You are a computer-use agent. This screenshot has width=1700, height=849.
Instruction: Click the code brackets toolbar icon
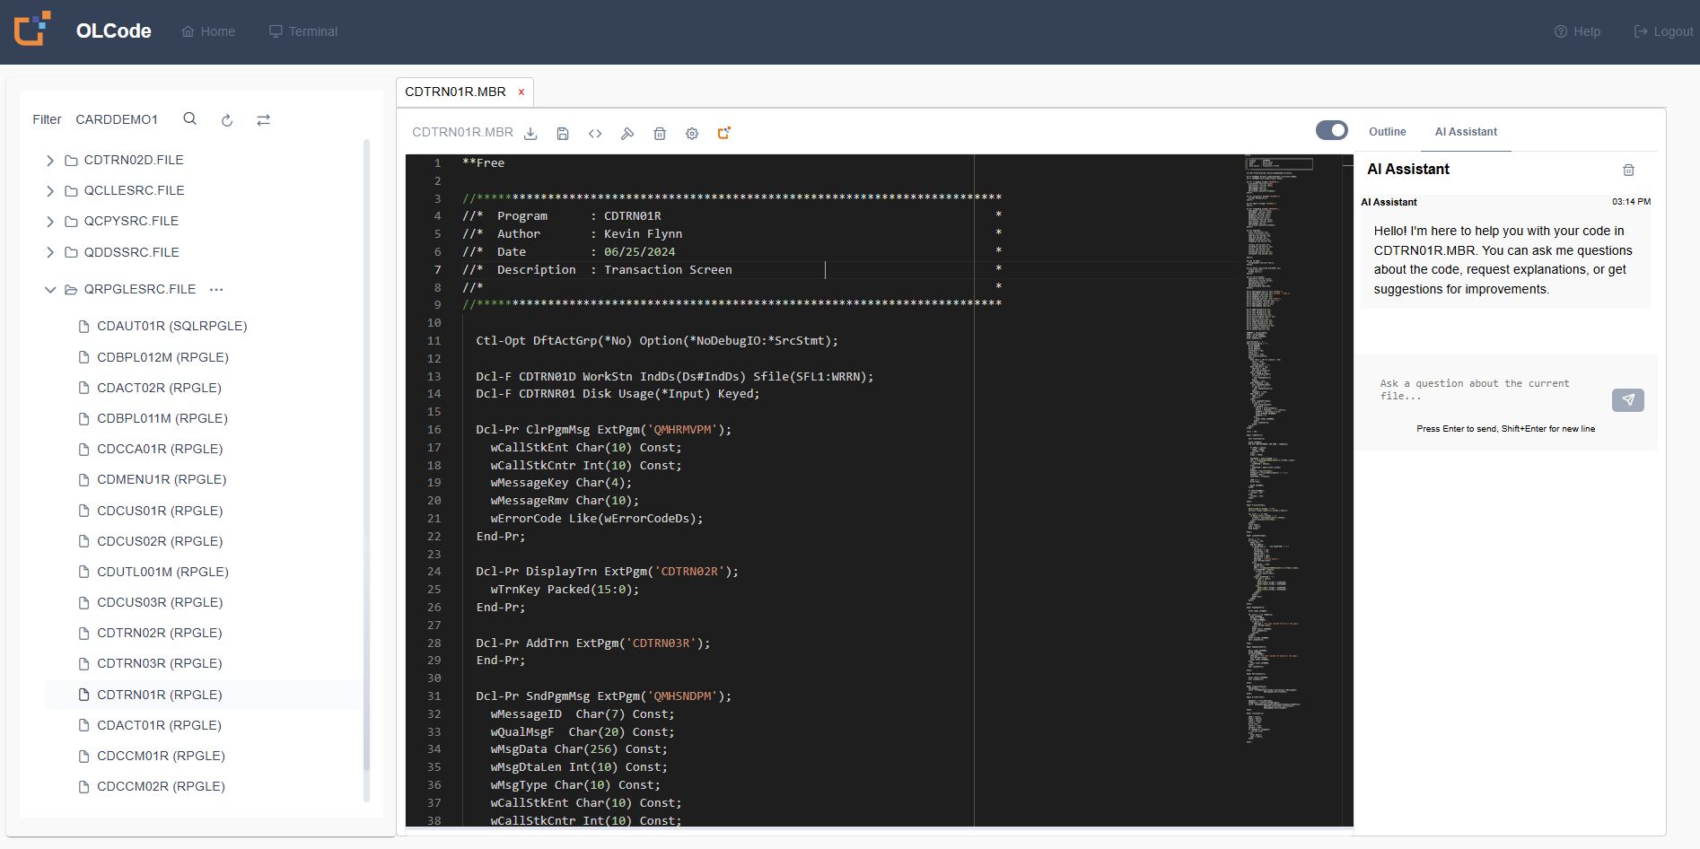point(595,134)
